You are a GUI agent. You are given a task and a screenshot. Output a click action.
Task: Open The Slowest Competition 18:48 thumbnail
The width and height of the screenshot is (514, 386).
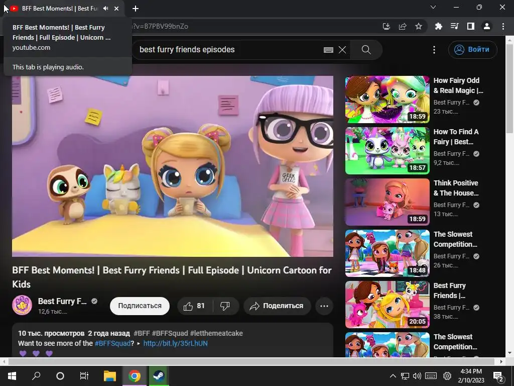pos(387,253)
